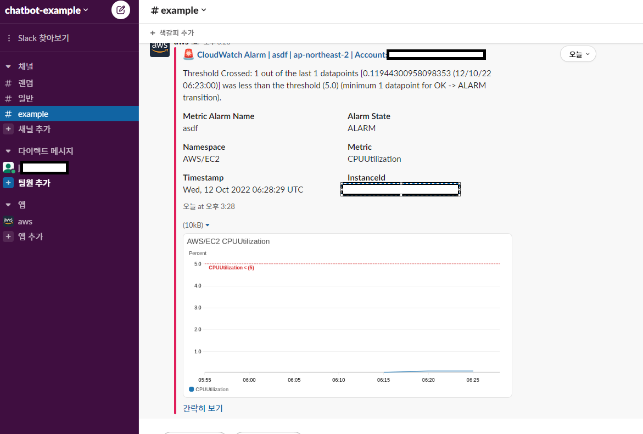Click the direct message user avatar
643x434 pixels.
[8, 167]
